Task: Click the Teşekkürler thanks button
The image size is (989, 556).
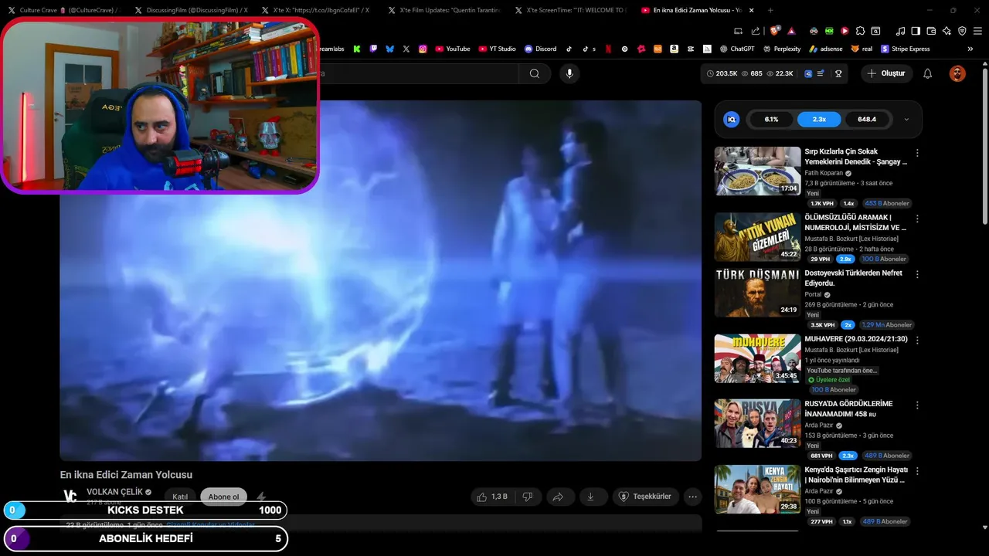Action: tap(646, 497)
